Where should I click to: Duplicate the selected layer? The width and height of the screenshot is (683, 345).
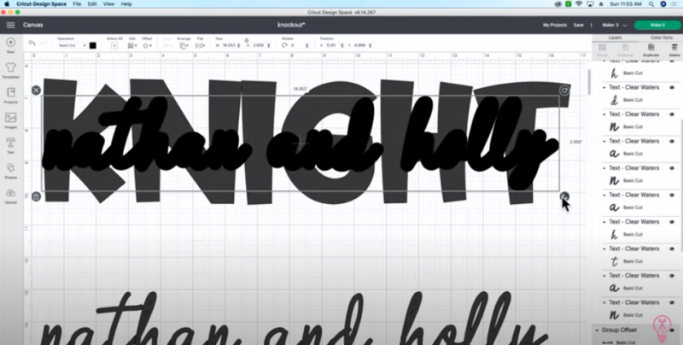(x=651, y=48)
